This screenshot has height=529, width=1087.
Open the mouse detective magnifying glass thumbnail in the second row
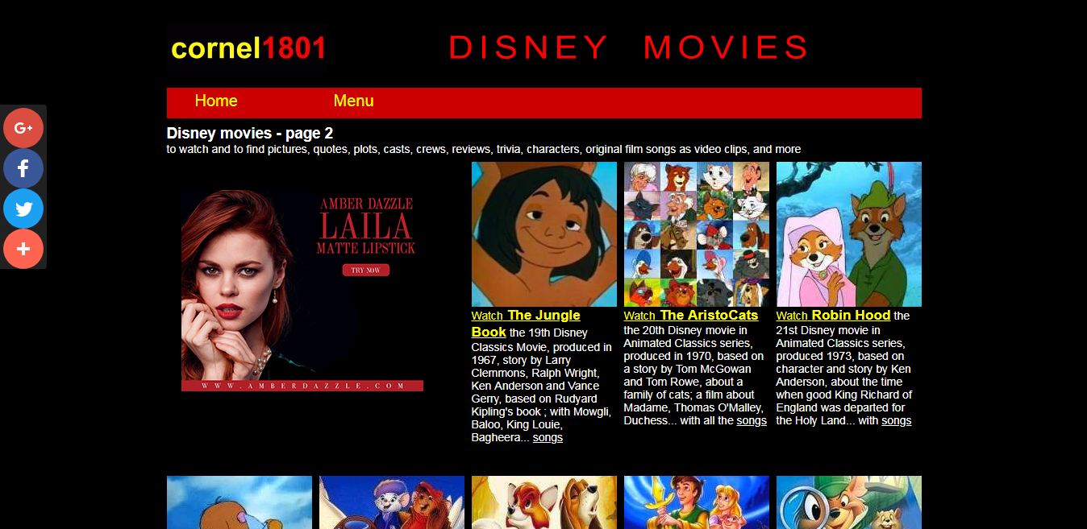849,502
